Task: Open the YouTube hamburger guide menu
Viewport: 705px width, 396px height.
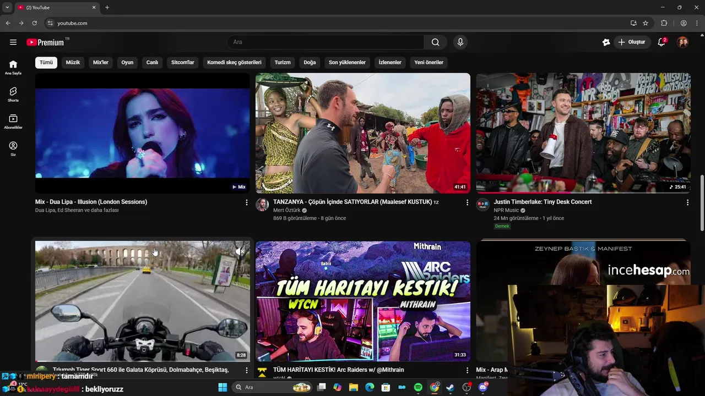Action: [13, 42]
